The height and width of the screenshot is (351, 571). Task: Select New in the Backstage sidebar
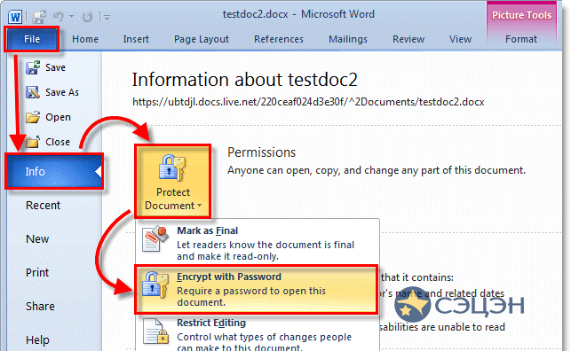37,239
